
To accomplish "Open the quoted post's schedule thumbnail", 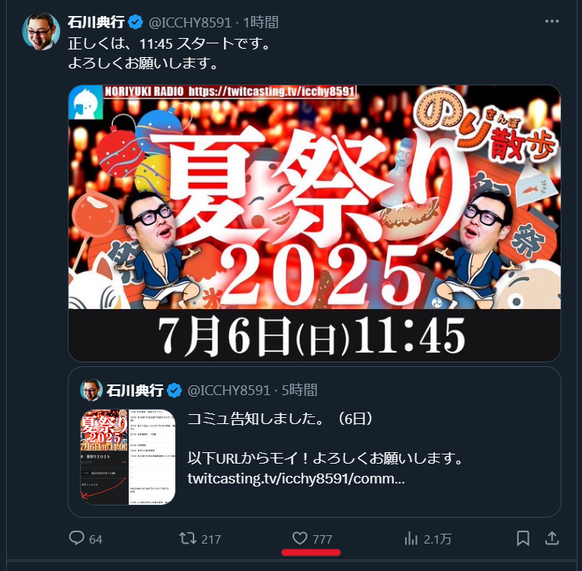I will pyautogui.click(x=128, y=457).
